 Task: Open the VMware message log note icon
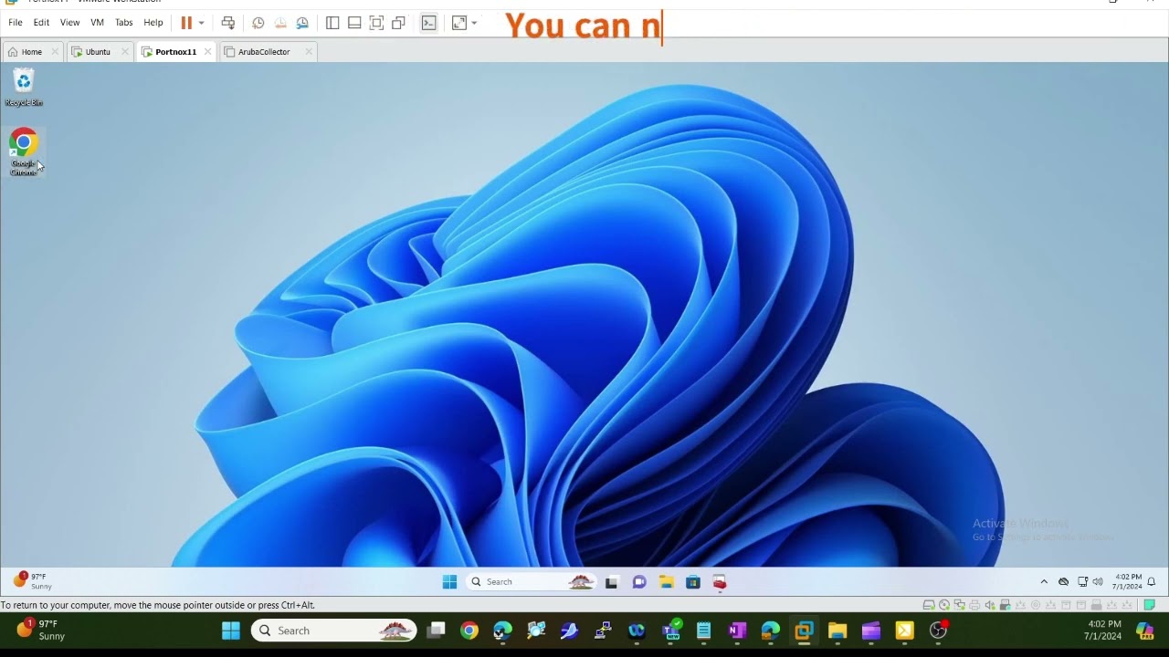[x=1150, y=605]
